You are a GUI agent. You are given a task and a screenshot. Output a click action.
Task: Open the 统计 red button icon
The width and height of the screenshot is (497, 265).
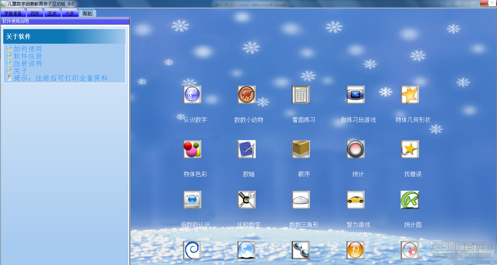pyautogui.click(x=356, y=149)
